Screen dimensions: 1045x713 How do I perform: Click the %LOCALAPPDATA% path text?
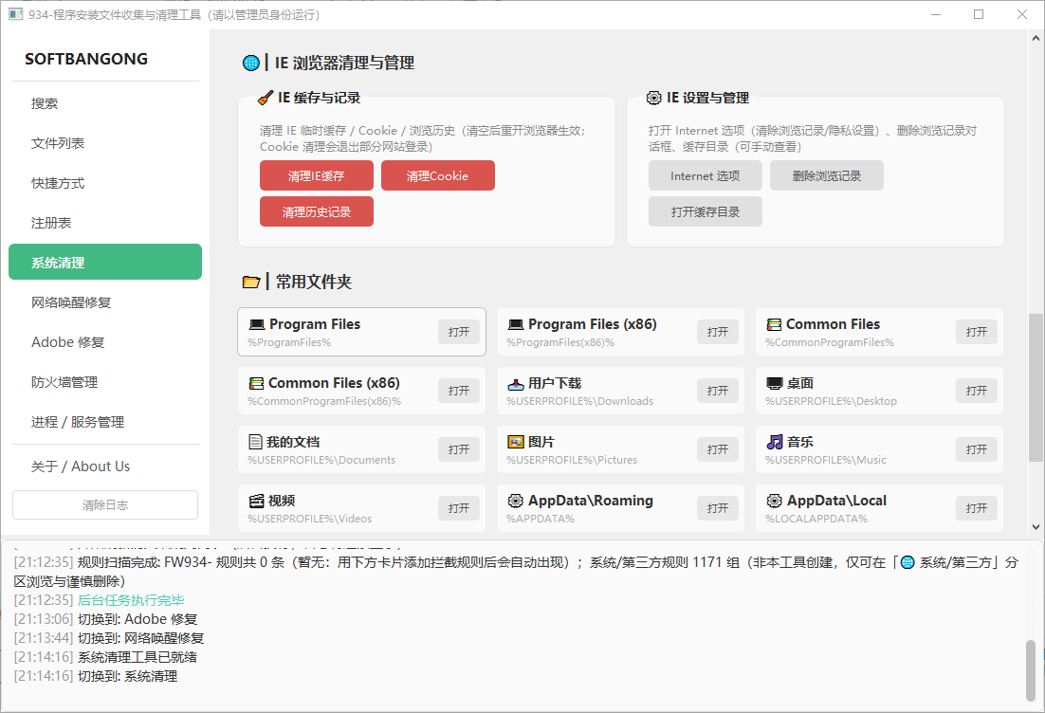coord(816,519)
